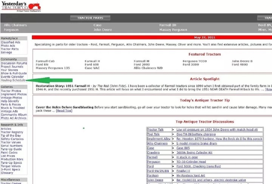Screen dimensions: 272x184
Task: Open Farmall IH in the nav bar
Action: (x=168, y=25)
